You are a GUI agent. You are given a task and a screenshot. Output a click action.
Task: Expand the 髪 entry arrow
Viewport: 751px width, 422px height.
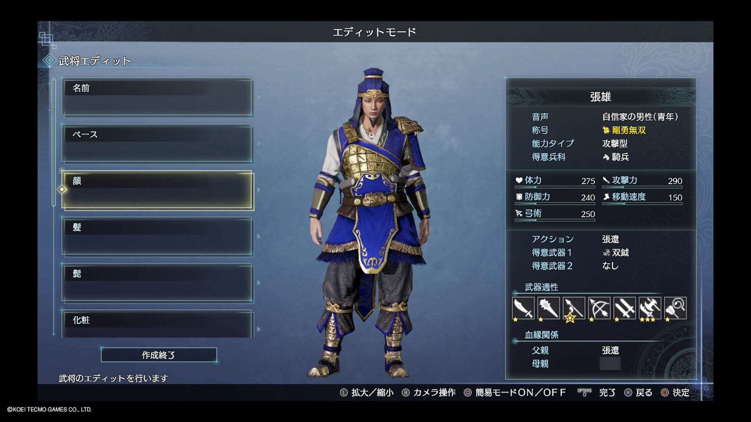[x=259, y=236]
